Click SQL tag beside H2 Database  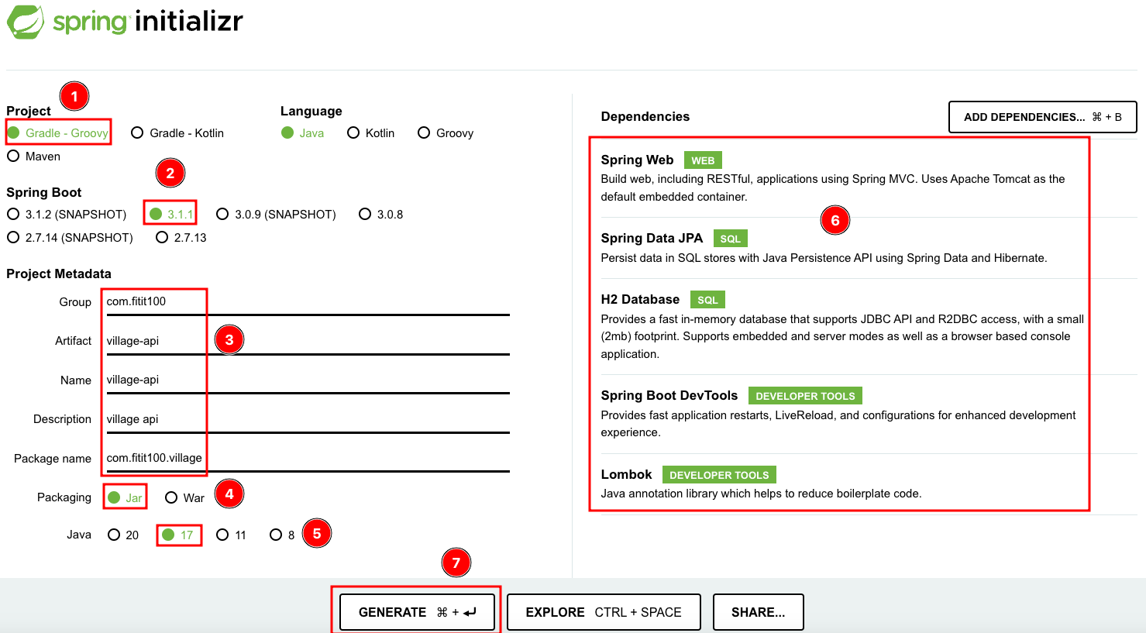coord(707,300)
